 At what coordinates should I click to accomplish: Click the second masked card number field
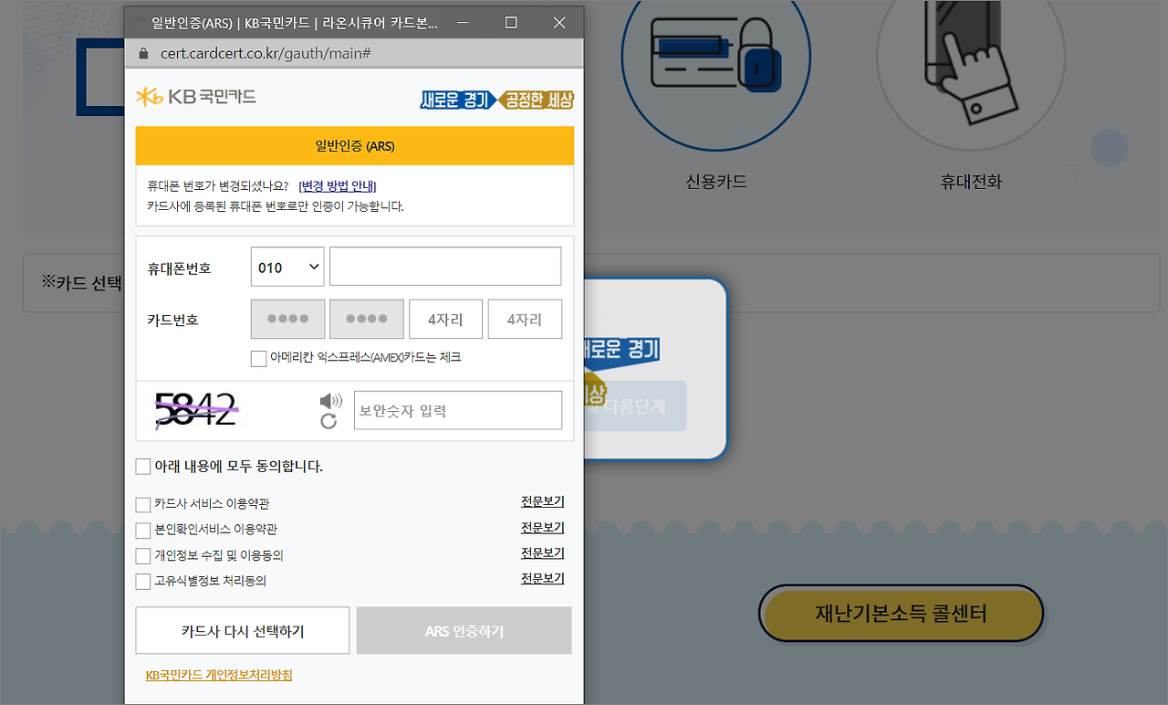(x=367, y=320)
